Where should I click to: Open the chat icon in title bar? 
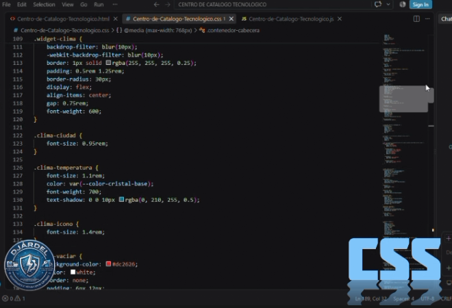[378, 5]
